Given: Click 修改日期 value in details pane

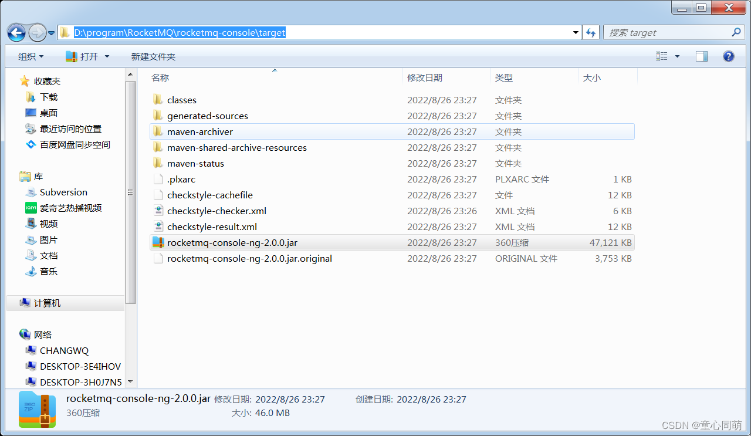Looking at the screenshot, I should pos(290,399).
